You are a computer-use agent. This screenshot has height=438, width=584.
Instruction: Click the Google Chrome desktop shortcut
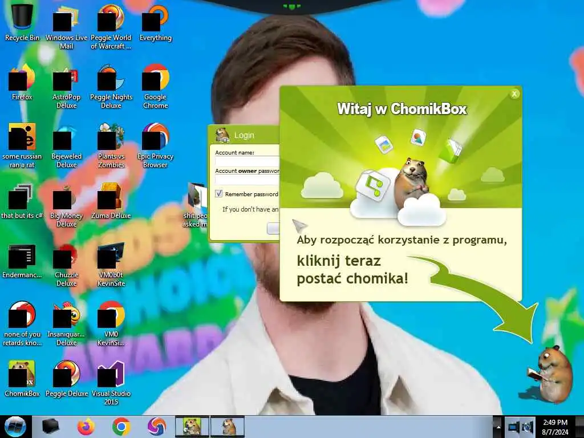click(156, 86)
